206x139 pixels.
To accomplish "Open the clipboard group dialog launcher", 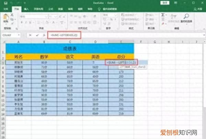I will [x=17, y=29].
